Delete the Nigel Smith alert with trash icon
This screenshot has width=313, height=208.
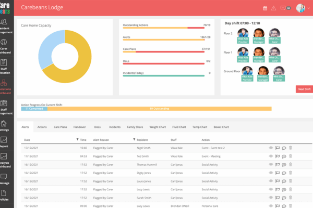point(291,148)
